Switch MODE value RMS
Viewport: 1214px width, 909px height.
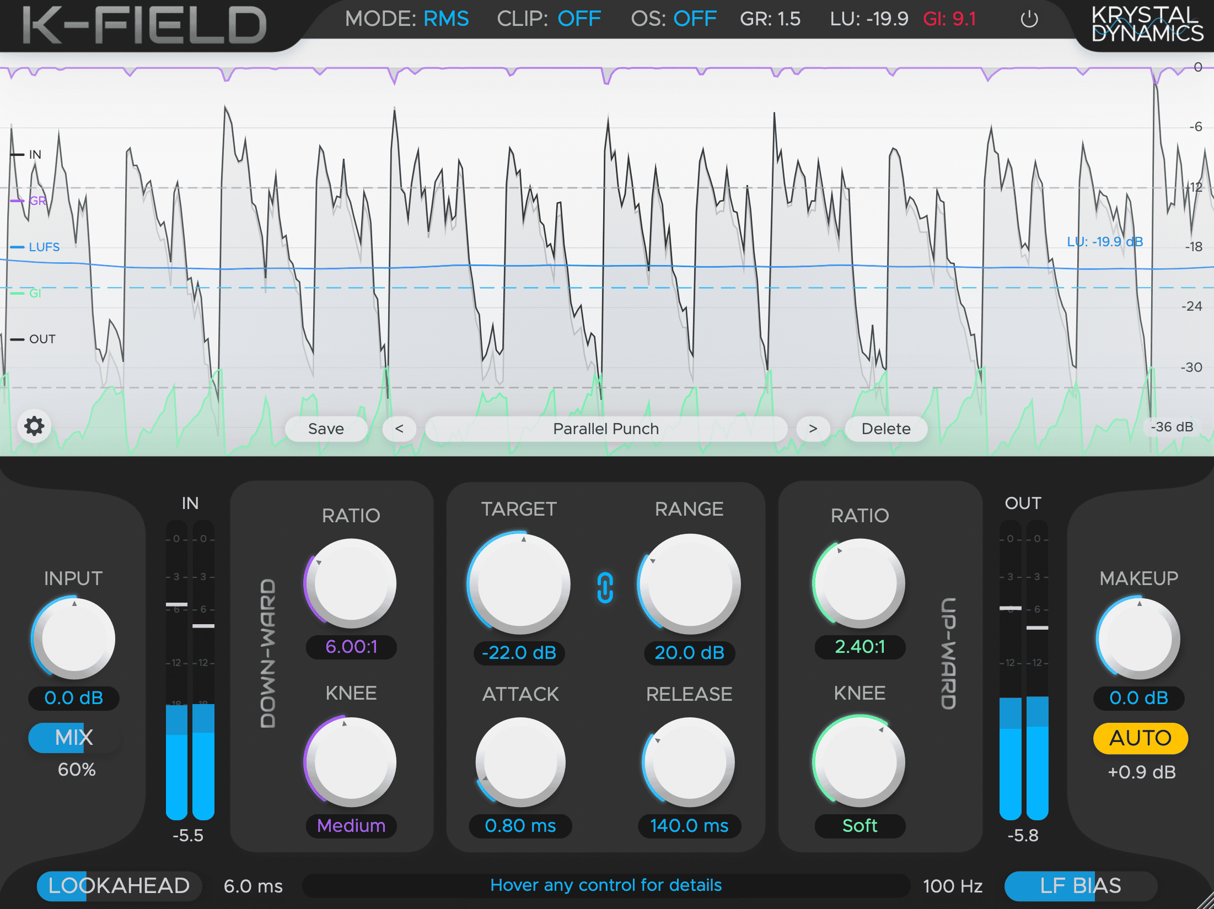(x=446, y=19)
